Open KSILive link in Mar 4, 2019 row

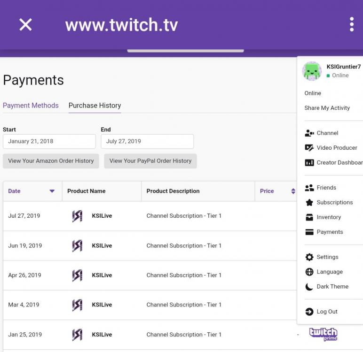coord(102,305)
